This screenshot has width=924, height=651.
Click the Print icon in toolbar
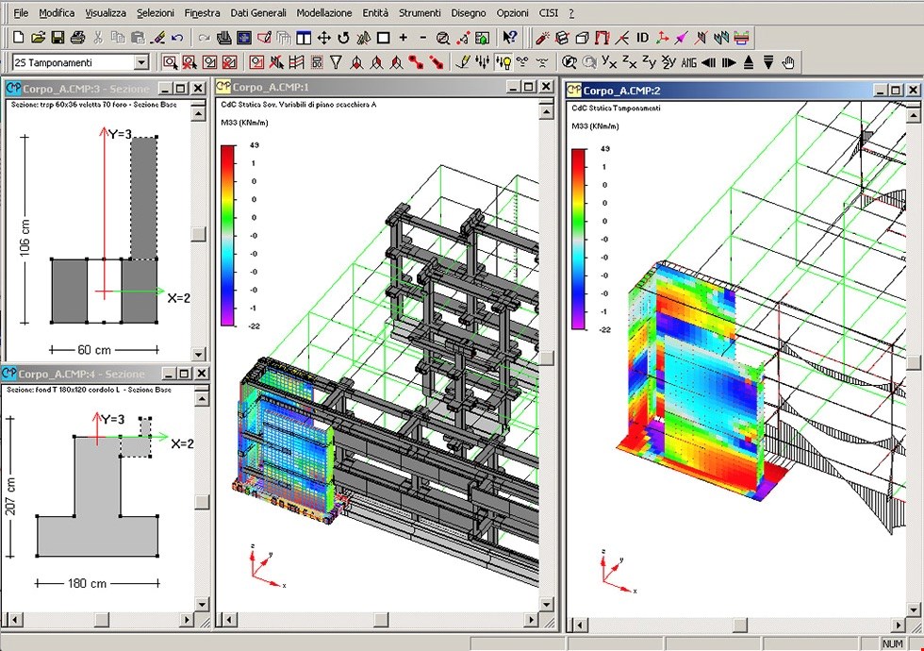click(x=78, y=38)
